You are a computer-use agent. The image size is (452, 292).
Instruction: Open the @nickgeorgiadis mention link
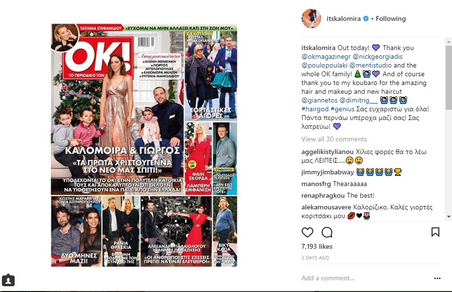pyautogui.click(x=378, y=57)
